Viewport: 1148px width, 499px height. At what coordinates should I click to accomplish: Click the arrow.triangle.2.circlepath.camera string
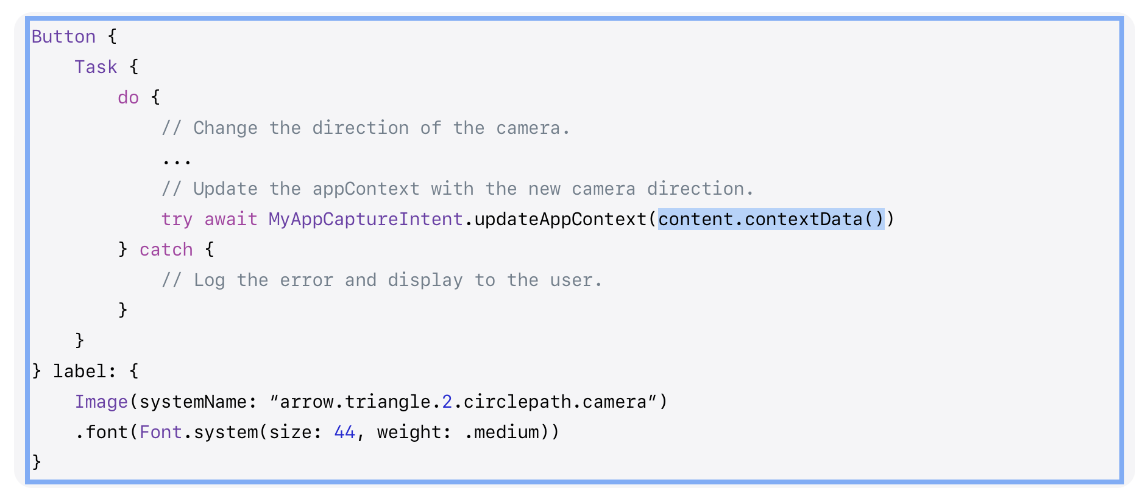[463, 402]
